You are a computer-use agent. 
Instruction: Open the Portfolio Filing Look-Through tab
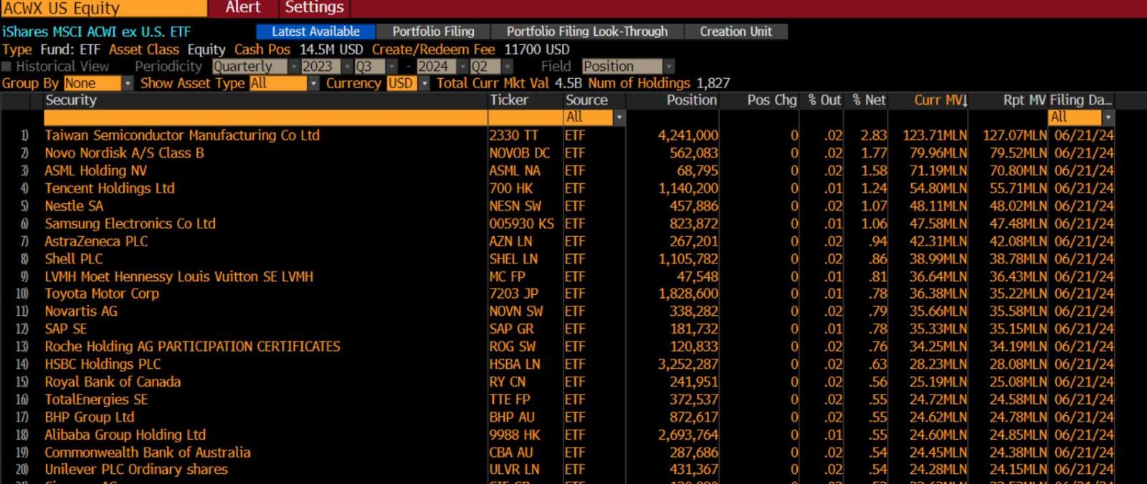point(587,32)
